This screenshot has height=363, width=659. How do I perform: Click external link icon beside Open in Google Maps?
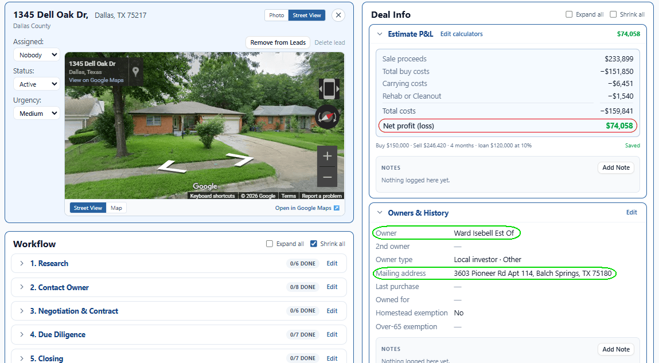click(336, 208)
